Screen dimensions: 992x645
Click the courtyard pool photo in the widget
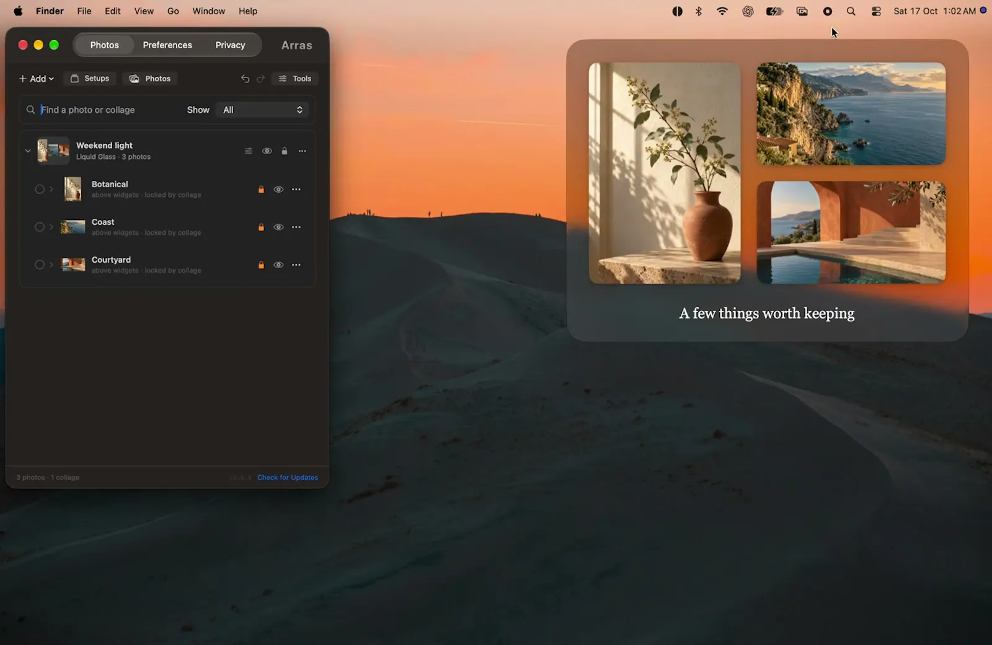[x=851, y=232]
